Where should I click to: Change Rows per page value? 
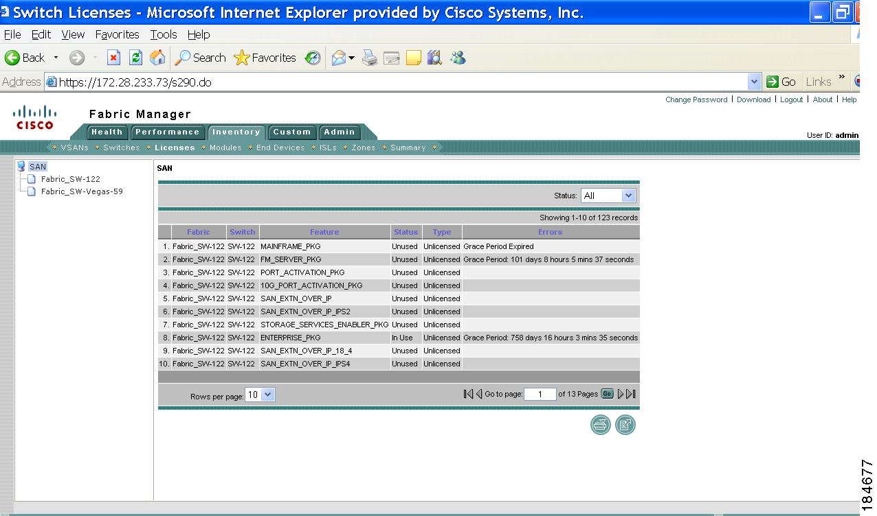(x=260, y=394)
